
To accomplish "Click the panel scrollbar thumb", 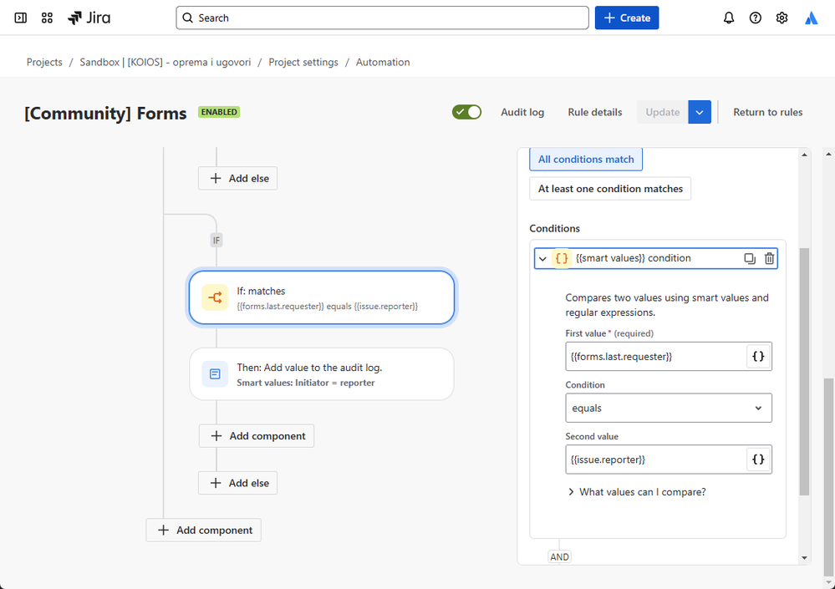I will click(804, 372).
